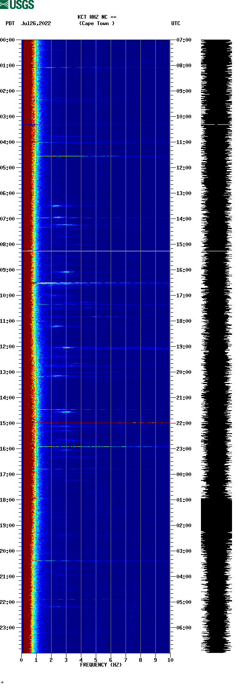Select the station title 'KCT HHZ NC --'
Image resolution: width=235 pixels, height=687 pixels.
(97, 17)
